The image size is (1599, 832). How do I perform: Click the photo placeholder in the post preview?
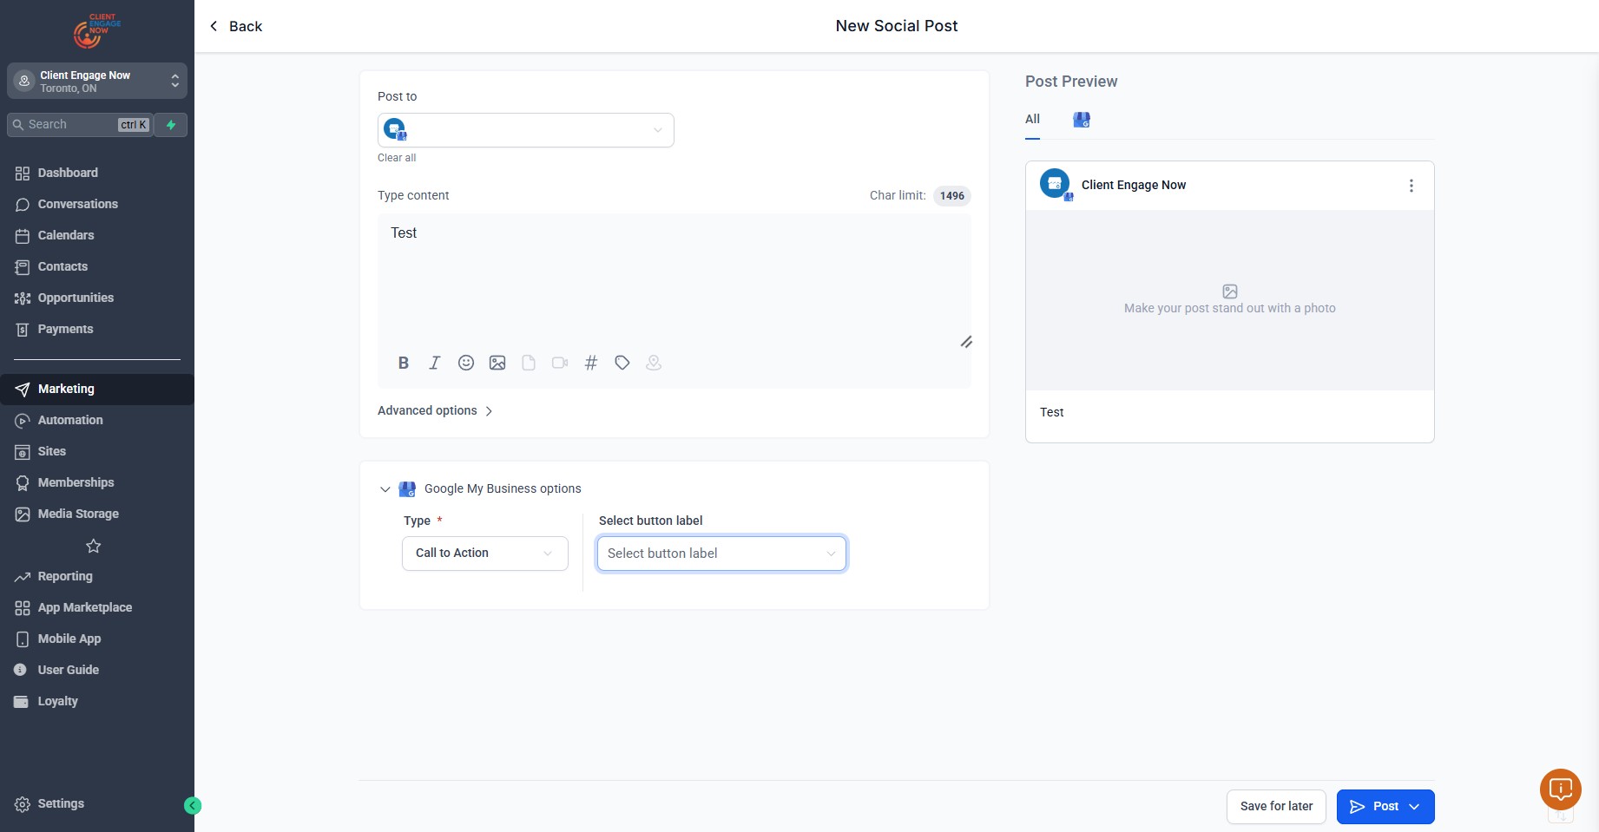(1230, 300)
